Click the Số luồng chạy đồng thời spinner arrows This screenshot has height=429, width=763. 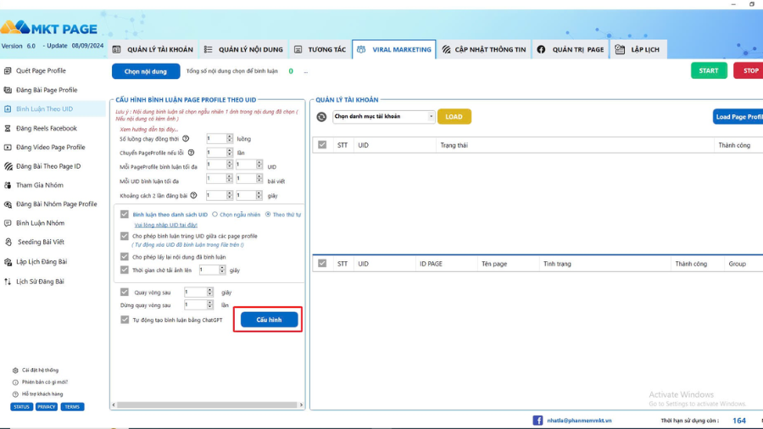pos(229,138)
